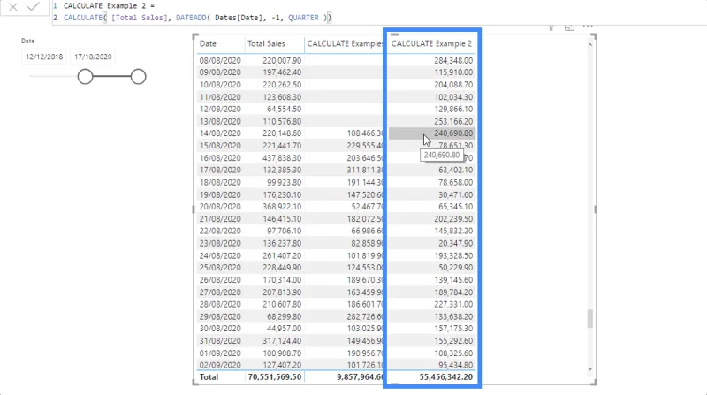
Task: Click the end date field 17/10/2020
Action: [93, 57]
